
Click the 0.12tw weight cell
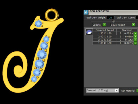point(129,40)
